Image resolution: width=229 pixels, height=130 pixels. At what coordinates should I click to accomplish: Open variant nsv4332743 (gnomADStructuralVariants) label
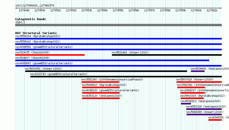click(x=59, y=74)
